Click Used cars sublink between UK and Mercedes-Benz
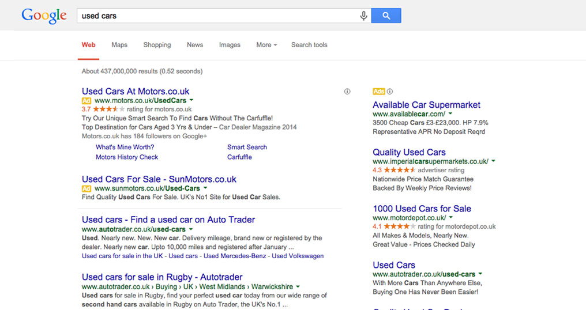This screenshot has height=310, width=586. [183, 256]
